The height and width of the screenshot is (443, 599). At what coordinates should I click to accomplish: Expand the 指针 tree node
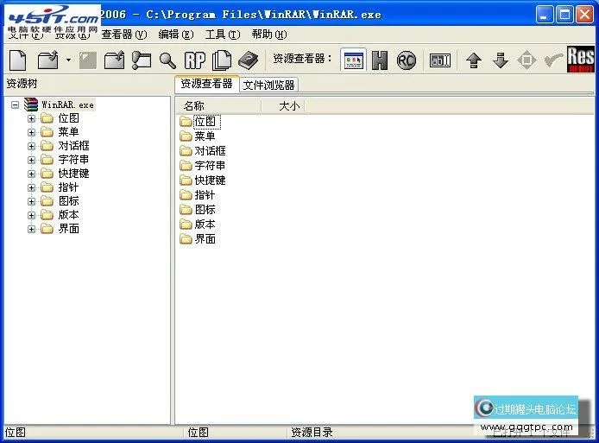tap(31, 187)
